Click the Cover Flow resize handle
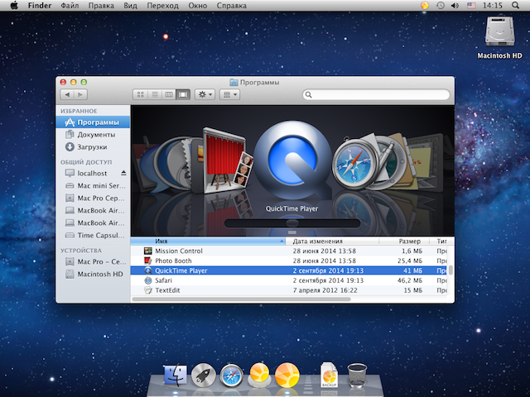This screenshot has height=397, width=530. (292, 232)
